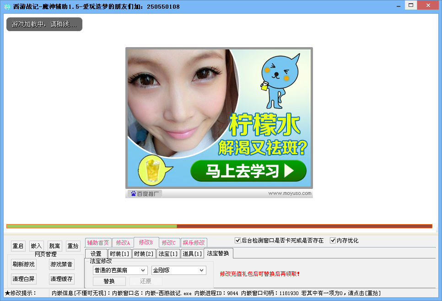The image size is (442, 301).
Task: Switch to the 修改A tab
Action: pos(123,242)
